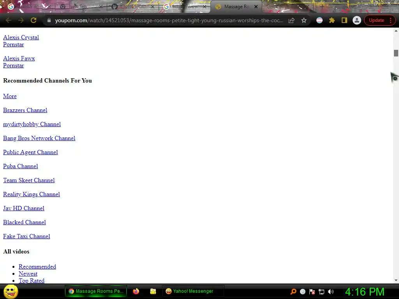Open the striped flag extension icon

[320, 20]
